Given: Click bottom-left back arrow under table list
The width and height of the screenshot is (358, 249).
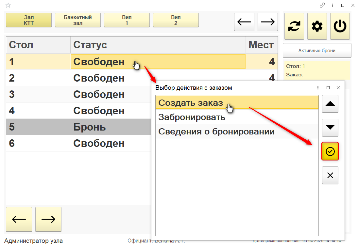Looking at the screenshot, I should pyautogui.click(x=19, y=219).
